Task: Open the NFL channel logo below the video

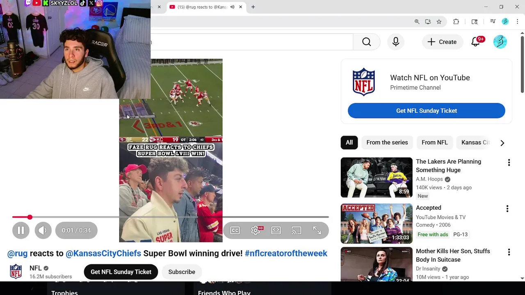Action: tap(16, 272)
